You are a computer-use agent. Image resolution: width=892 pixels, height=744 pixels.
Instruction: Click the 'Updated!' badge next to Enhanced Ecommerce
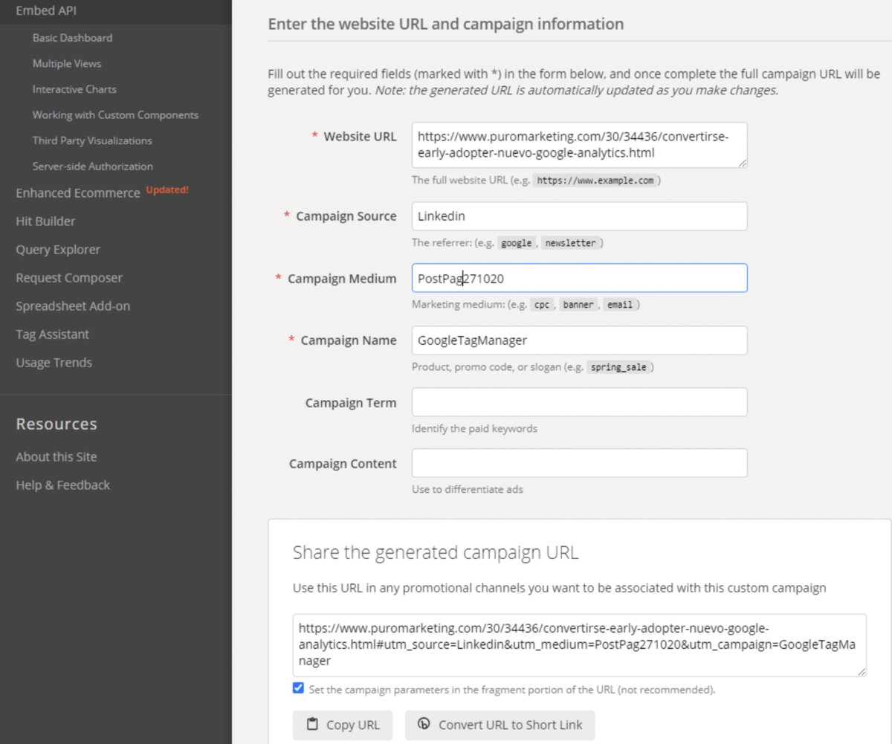pyautogui.click(x=167, y=190)
